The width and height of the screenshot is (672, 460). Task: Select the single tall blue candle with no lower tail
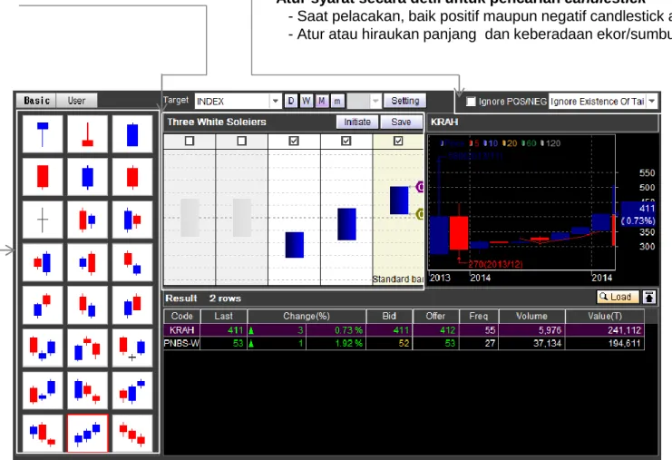[x=132, y=133]
